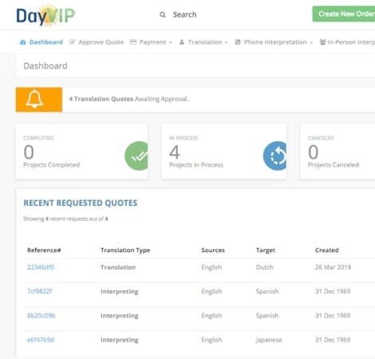Click the In-Person Interpretation people icon
Screen dimensions: 375x359
point(322,42)
